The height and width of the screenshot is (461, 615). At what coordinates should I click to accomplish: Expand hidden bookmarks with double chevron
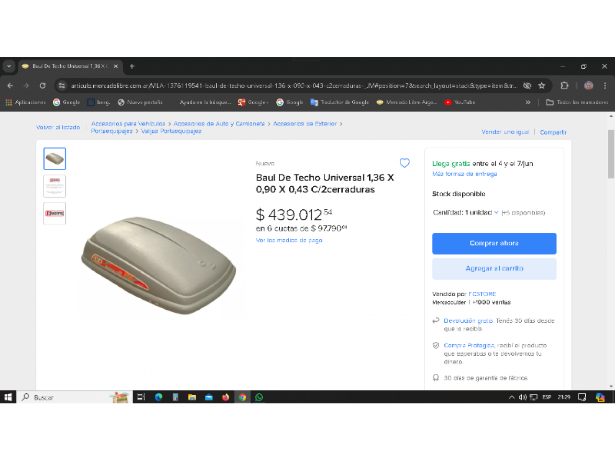click(528, 102)
